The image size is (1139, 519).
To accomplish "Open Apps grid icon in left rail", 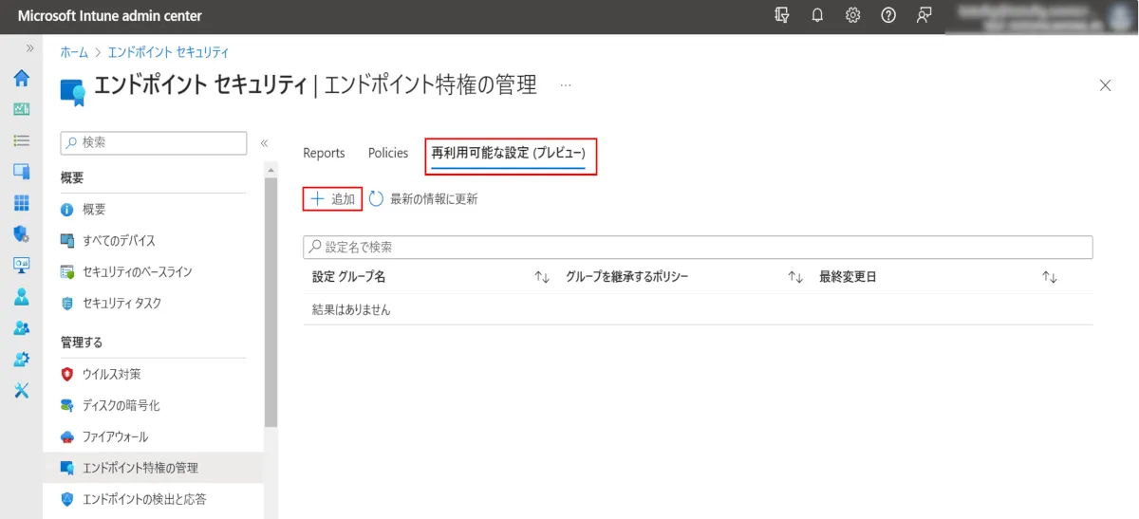I will click(x=21, y=202).
